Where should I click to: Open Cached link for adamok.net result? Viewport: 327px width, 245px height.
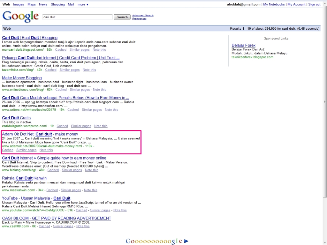pos(8,150)
